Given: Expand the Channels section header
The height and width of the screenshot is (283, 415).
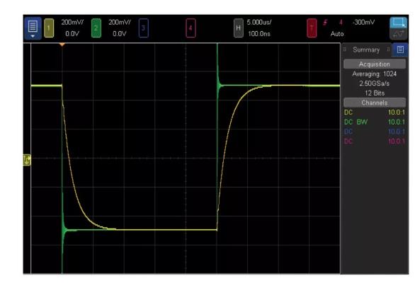Looking at the screenshot, I should 374,103.
